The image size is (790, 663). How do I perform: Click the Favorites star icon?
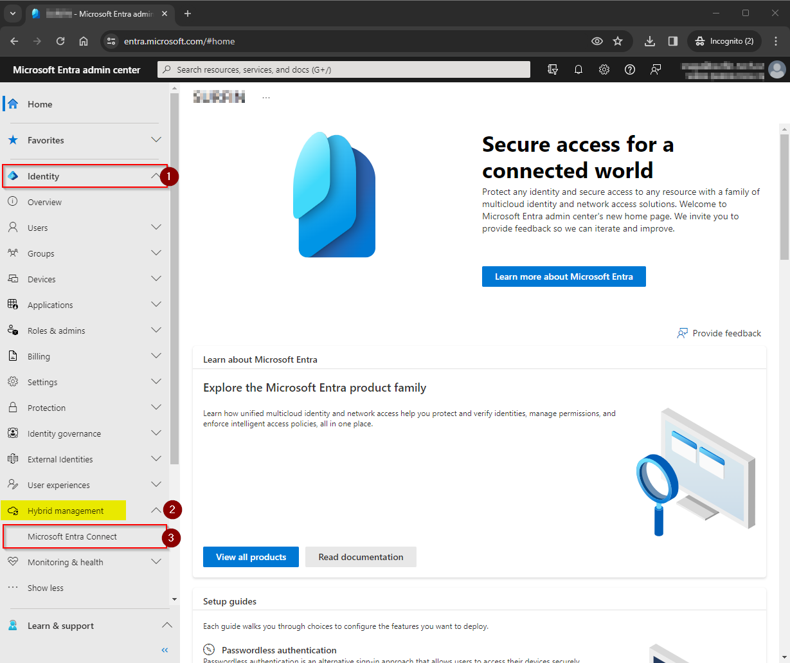(x=13, y=140)
